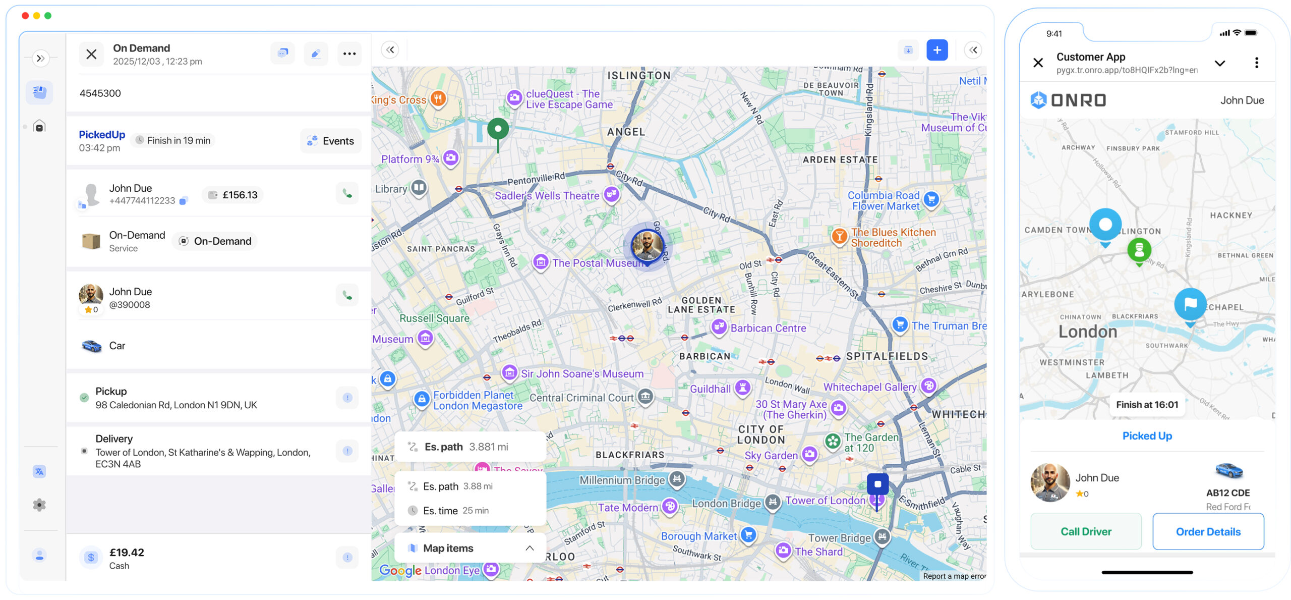Collapse the order details panel chevron
1291x600 pixels.
pyautogui.click(x=390, y=49)
